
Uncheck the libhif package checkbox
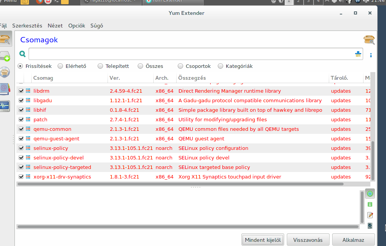21,110
